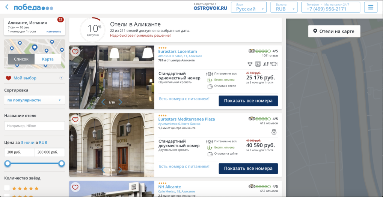Open Отели на карте map button
383x197 pixels.
(x=334, y=31)
